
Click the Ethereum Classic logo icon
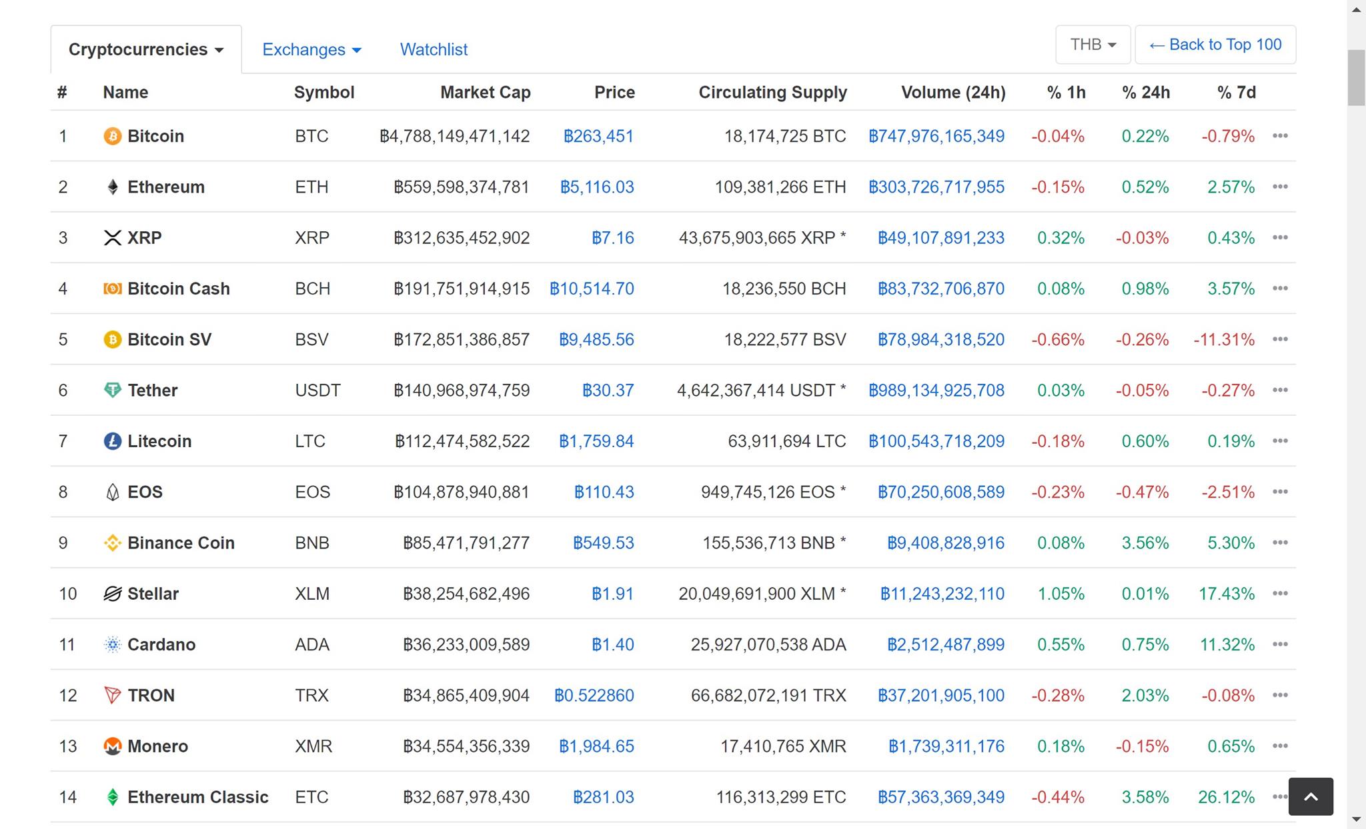[113, 797]
